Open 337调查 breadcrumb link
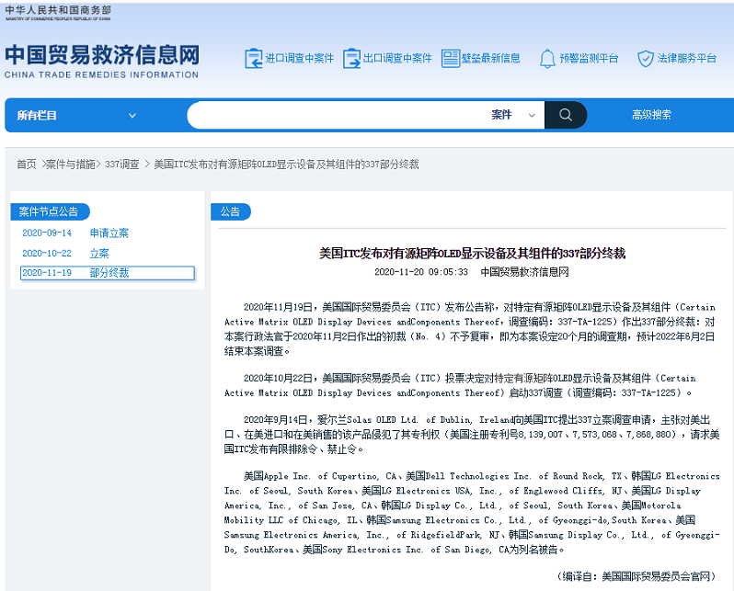734x591 pixels. pyautogui.click(x=121, y=165)
